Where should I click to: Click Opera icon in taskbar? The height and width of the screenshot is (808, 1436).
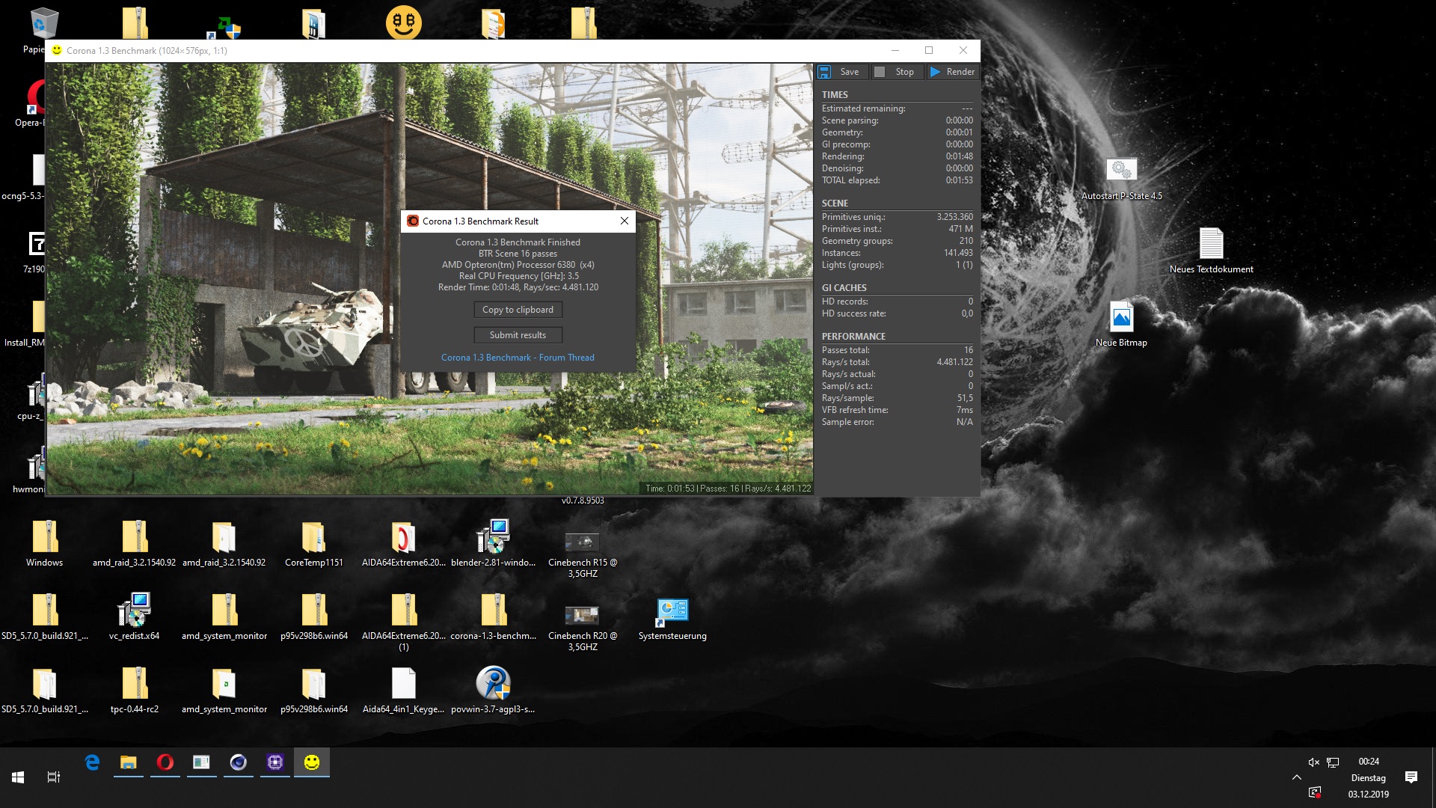(x=165, y=762)
